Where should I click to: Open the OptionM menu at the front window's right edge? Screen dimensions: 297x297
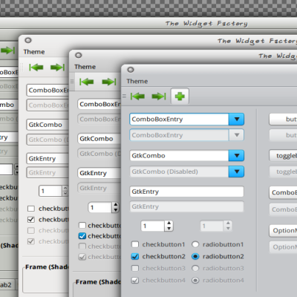click(283, 231)
